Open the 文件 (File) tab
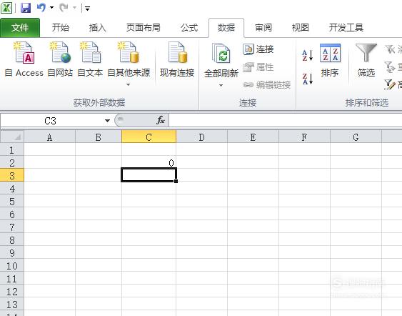 [20, 28]
